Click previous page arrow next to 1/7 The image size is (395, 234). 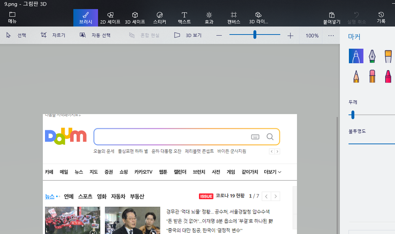[266, 196]
